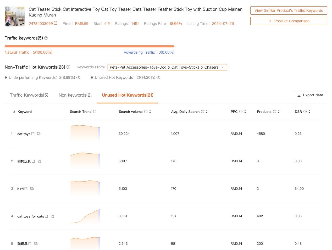Switch to the Traffic Keywords(5) tab

click(x=29, y=95)
